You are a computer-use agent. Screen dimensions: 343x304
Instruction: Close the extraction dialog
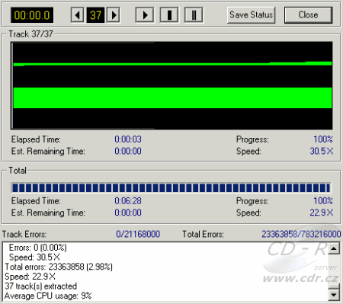(308, 15)
